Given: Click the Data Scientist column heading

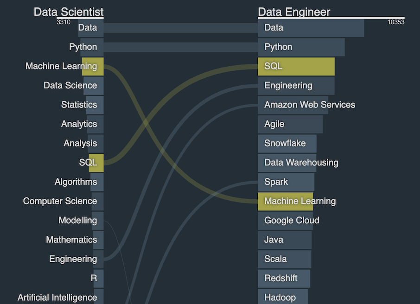Looking at the screenshot, I should (x=69, y=12).
